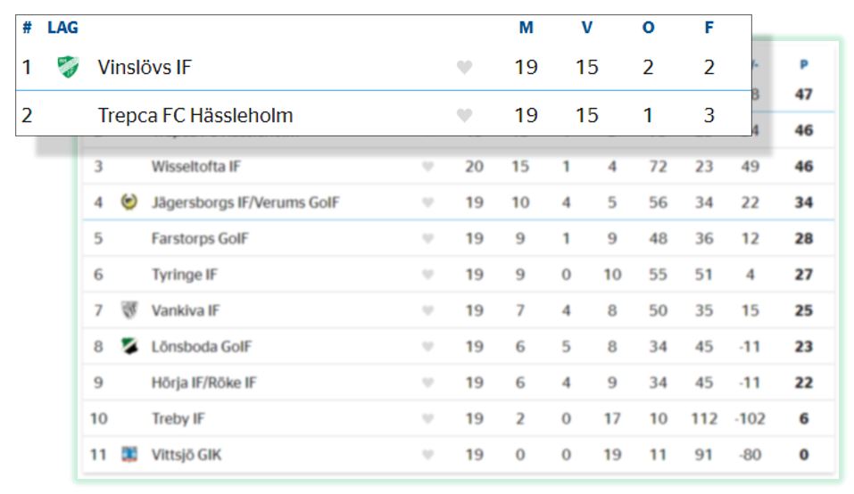
Task: Click the Lönsboda GoIF club crest
Action: tap(129, 346)
